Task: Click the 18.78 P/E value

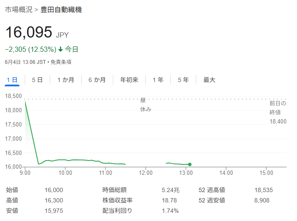Action: pyautogui.click(x=169, y=200)
